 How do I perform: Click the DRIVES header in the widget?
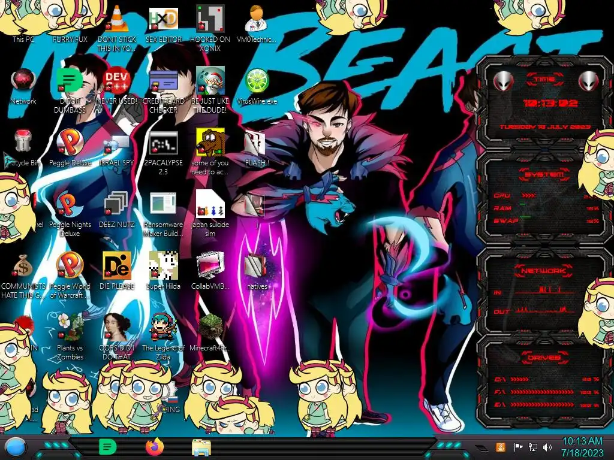click(544, 358)
